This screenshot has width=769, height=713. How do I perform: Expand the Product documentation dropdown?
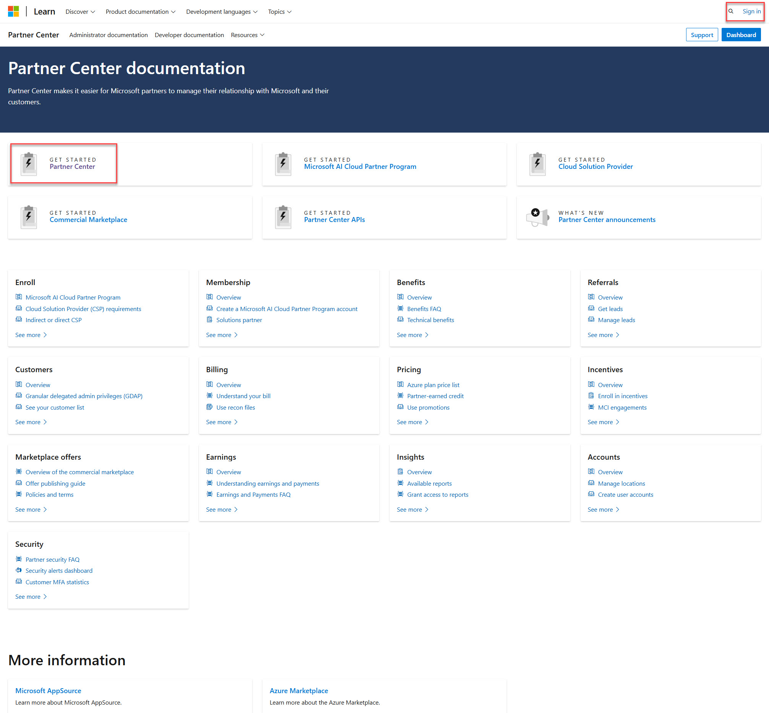(x=141, y=11)
